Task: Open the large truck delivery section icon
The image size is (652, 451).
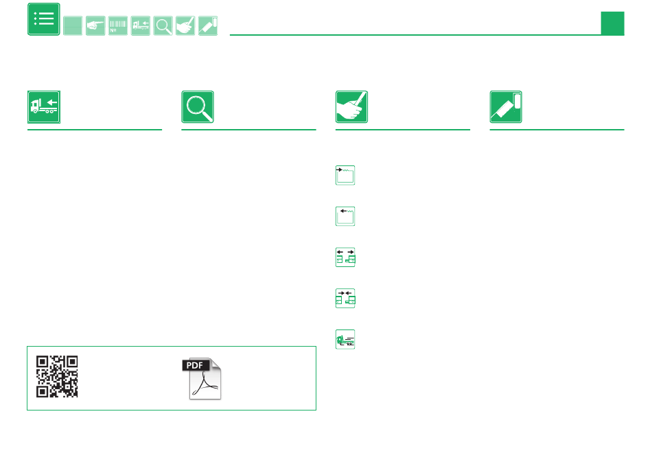Action: (44, 107)
